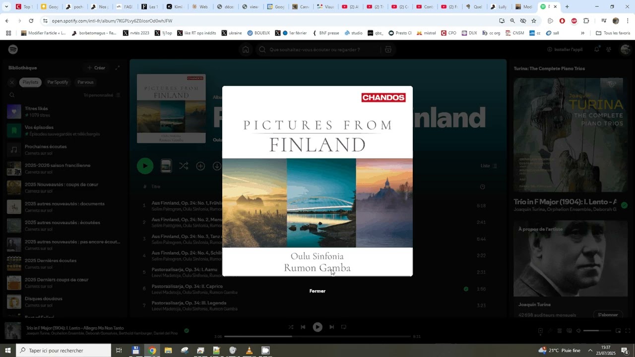This screenshot has height=357, width=635.
Task: Toggle the green saved check in the right panel
Action: [x=624, y=205]
